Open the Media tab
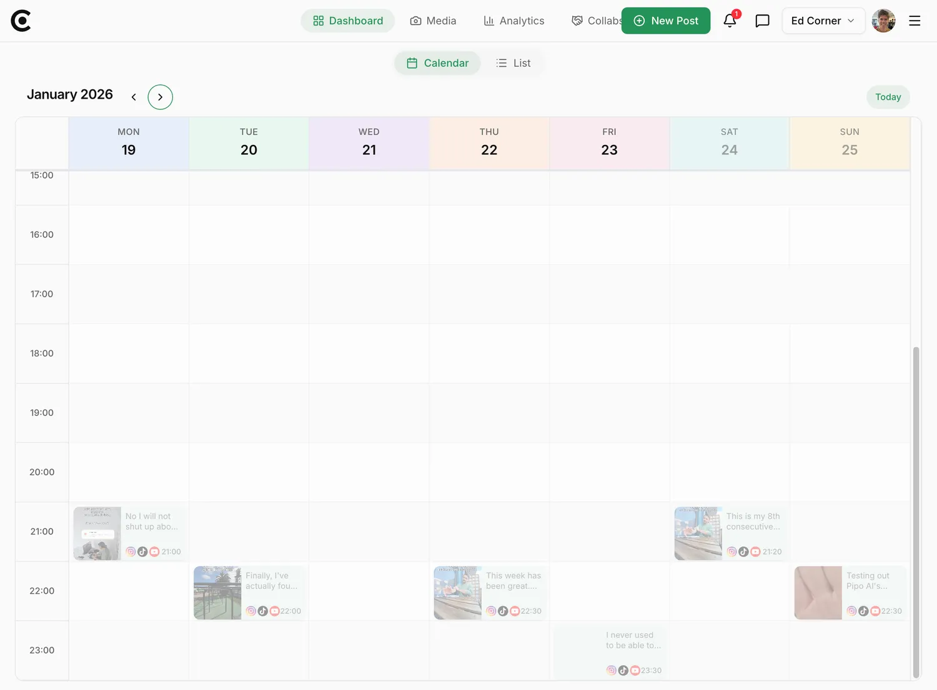Screen dimensions: 937x690 coord(433,21)
